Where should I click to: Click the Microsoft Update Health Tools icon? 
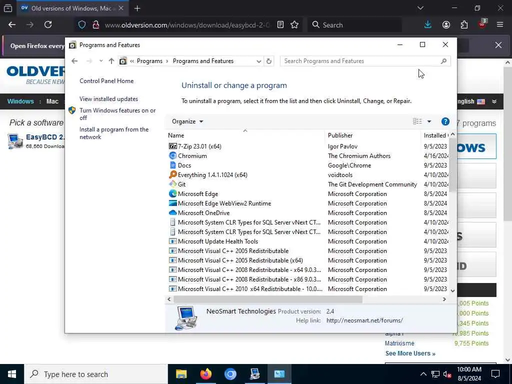(172, 241)
